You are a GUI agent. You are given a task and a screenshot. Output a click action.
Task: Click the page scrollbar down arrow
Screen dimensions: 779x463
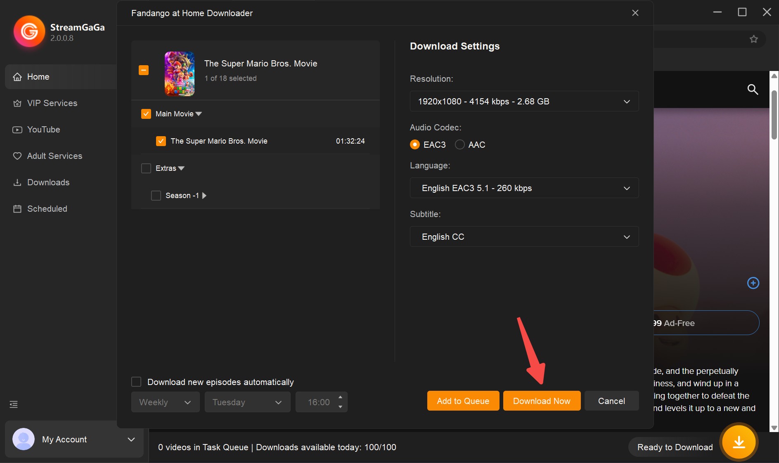click(x=774, y=428)
